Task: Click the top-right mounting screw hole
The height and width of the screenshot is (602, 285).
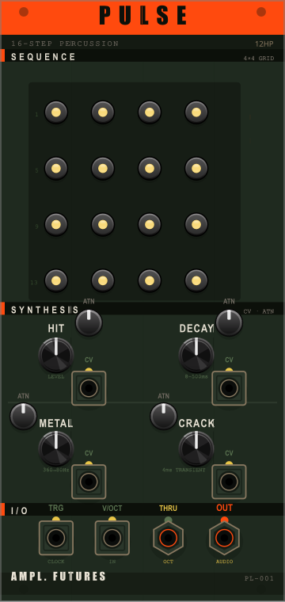Action: pos(261,12)
